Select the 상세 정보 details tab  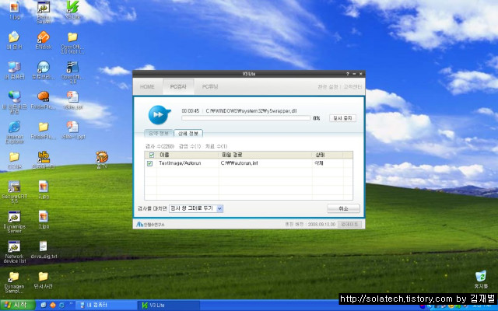click(x=188, y=133)
